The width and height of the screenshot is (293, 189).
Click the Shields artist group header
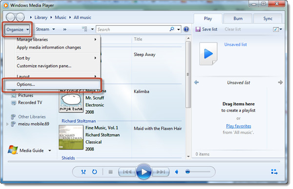click(68, 158)
